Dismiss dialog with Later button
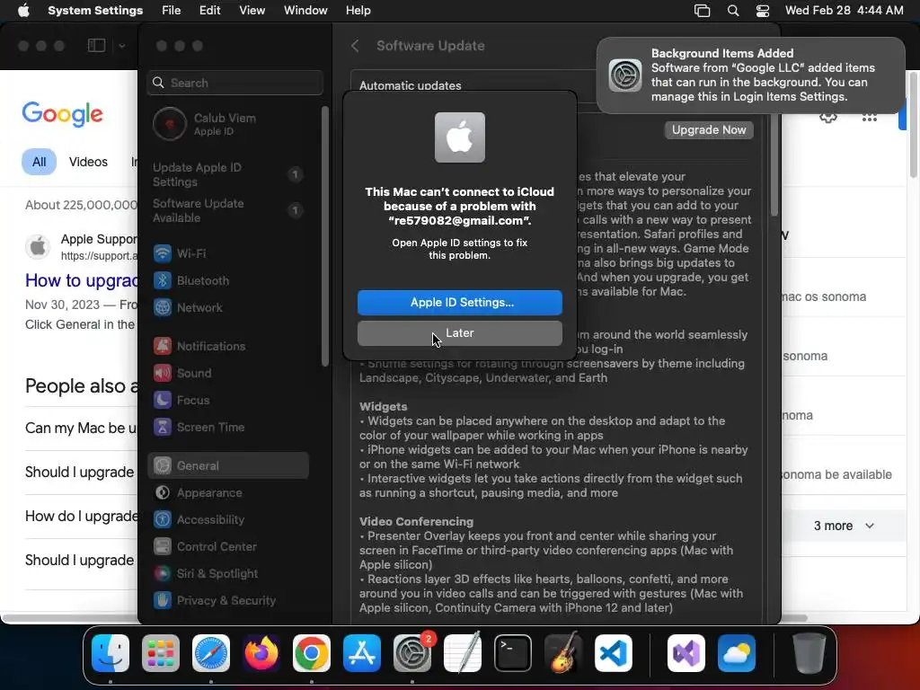 point(460,333)
